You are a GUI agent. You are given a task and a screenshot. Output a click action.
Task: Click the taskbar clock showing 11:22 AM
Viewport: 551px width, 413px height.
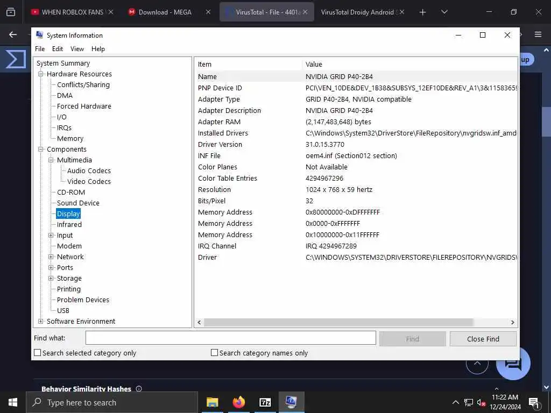[505, 402]
